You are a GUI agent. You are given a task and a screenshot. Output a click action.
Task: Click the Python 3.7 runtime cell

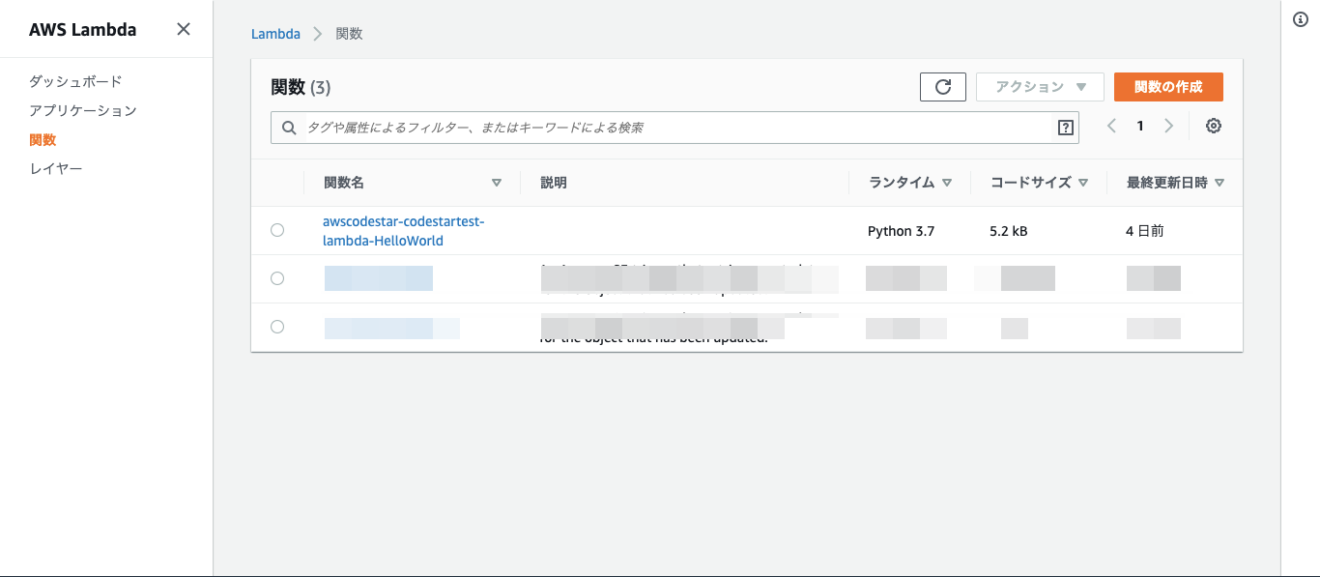point(901,231)
